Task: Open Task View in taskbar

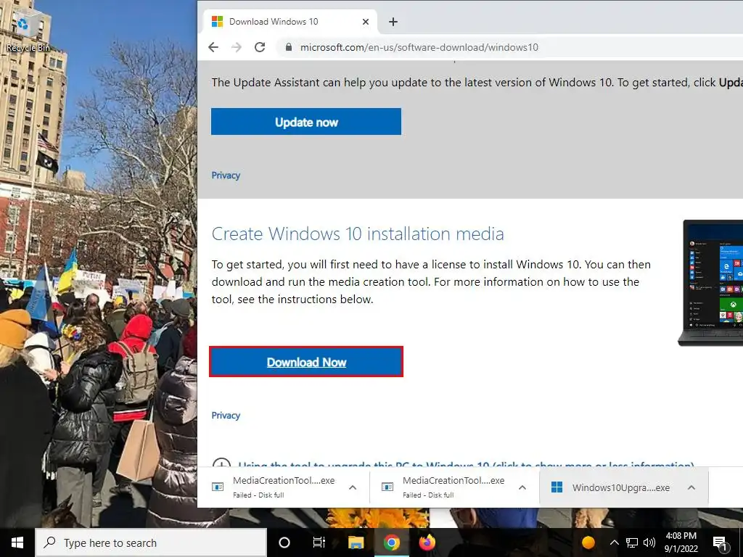Action: click(319, 542)
